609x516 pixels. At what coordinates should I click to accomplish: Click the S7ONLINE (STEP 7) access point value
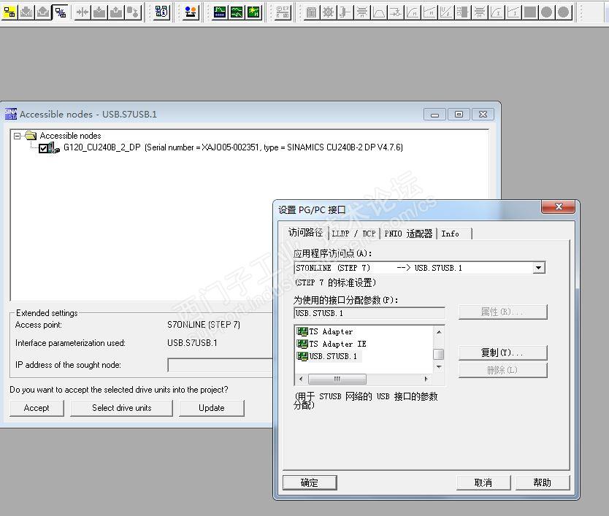204,325
